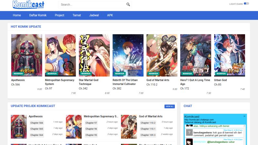Open Metropolitan Supremacy System hot cover

(60, 55)
